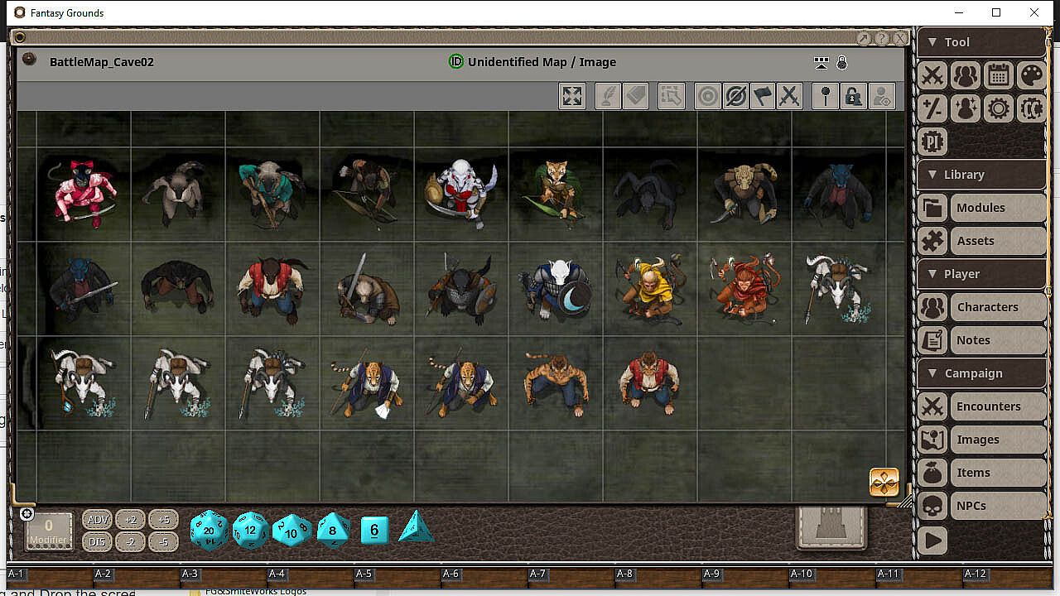The image size is (1060, 596).
Task: Expand the sidebar play arrow button
Action: point(932,541)
